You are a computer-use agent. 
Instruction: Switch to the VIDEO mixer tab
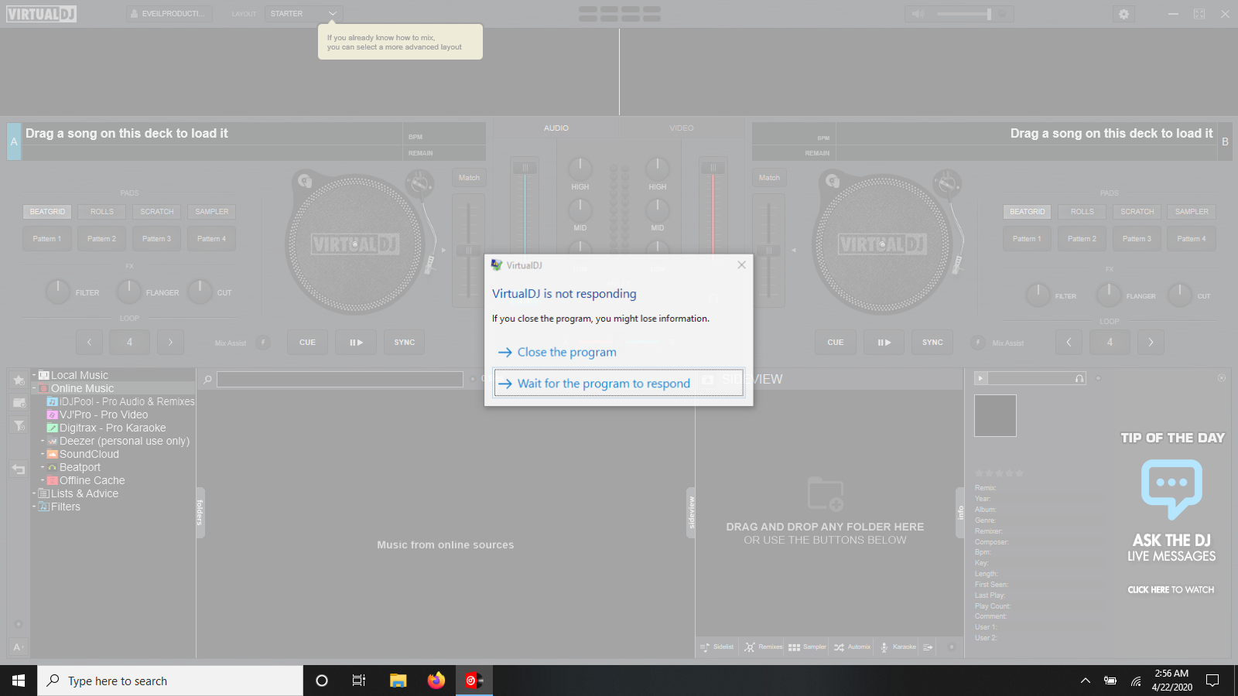tap(682, 128)
